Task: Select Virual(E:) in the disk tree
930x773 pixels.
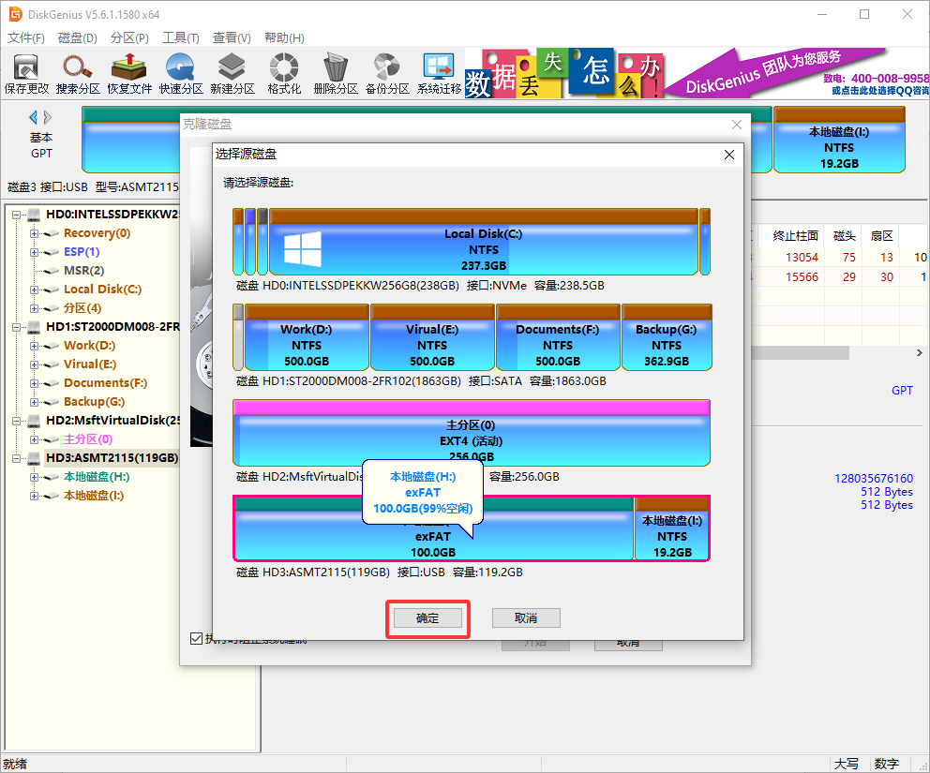Action: pos(90,364)
